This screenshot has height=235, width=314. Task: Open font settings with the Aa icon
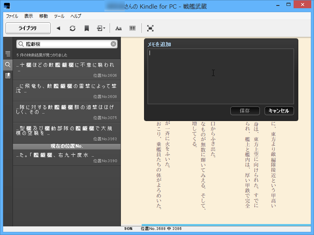click(119, 28)
